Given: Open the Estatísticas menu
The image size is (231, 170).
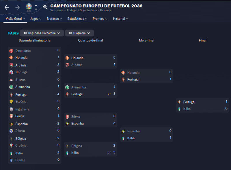Looking at the screenshot, I should pos(77,19).
